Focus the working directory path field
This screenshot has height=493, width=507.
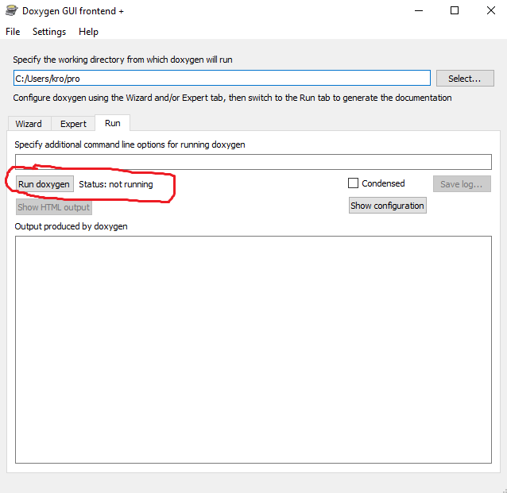tap(222, 78)
